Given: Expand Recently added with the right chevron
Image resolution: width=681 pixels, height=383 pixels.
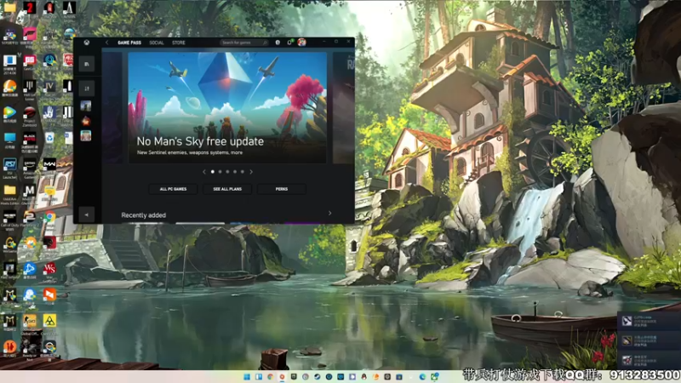Looking at the screenshot, I should point(329,214).
